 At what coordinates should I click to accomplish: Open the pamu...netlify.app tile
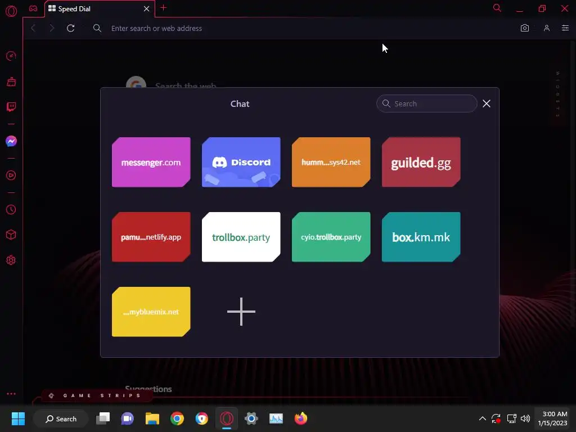[151, 237]
